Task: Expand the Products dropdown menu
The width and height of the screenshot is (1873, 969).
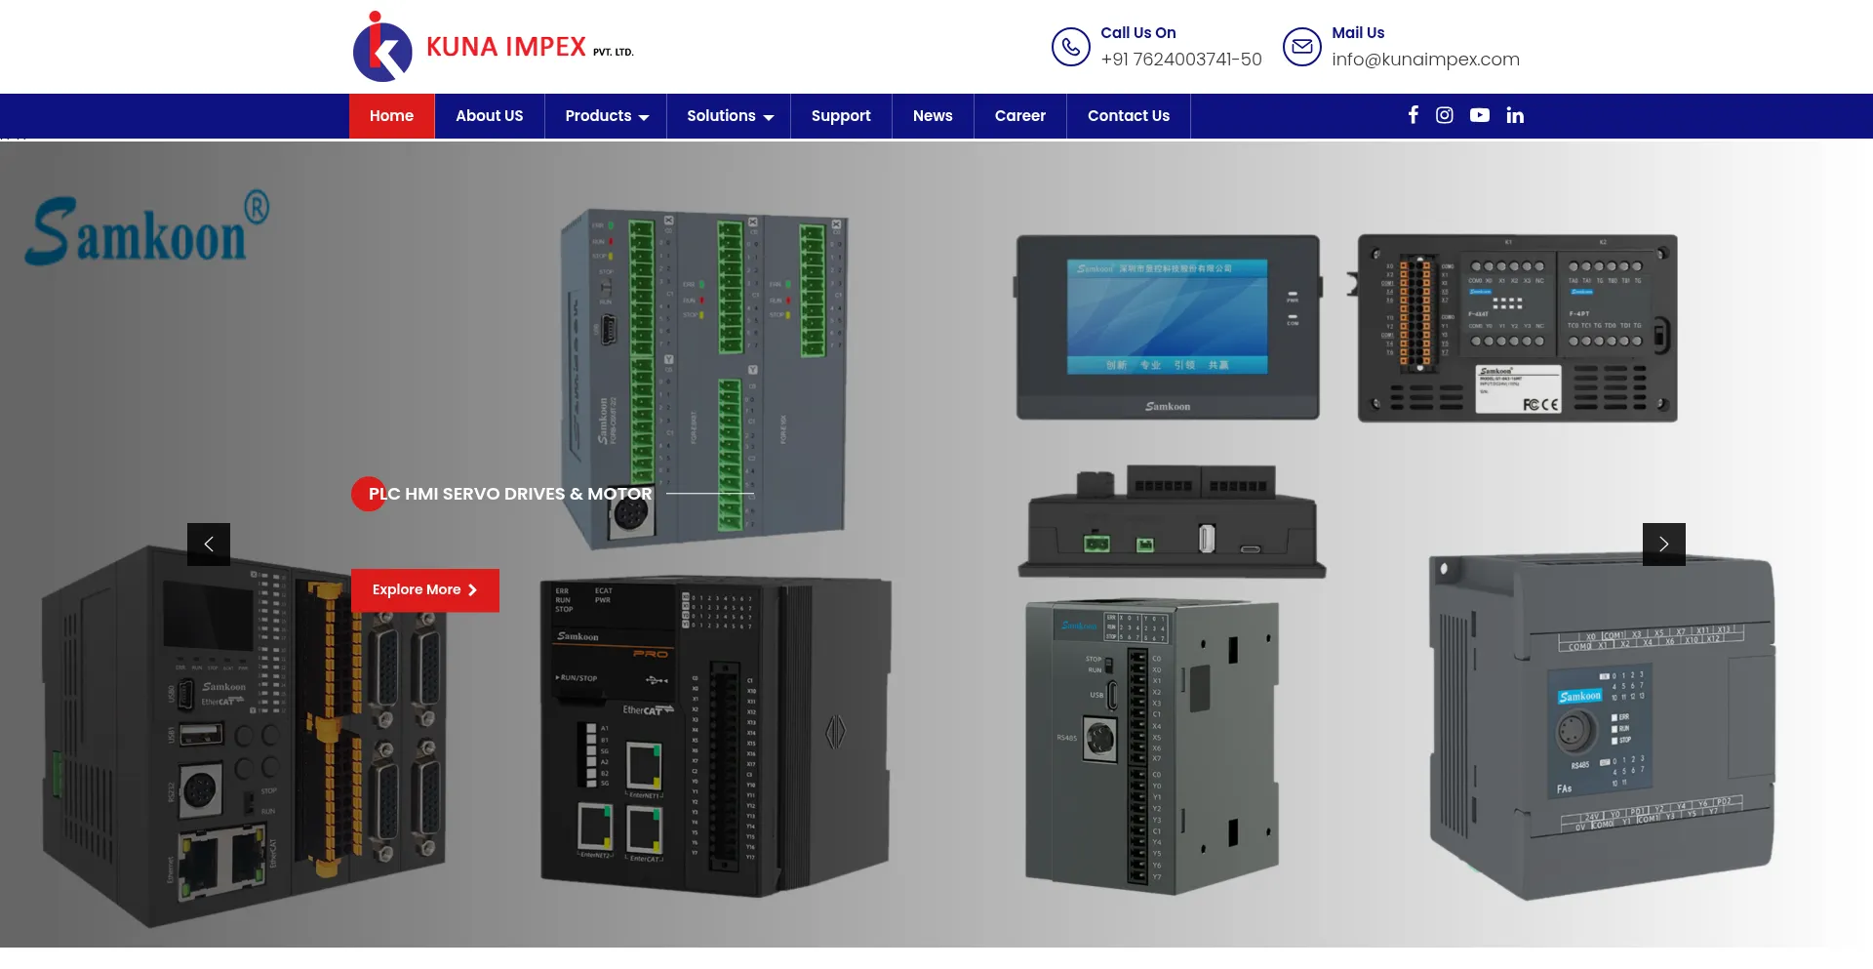Action: tap(606, 116)
